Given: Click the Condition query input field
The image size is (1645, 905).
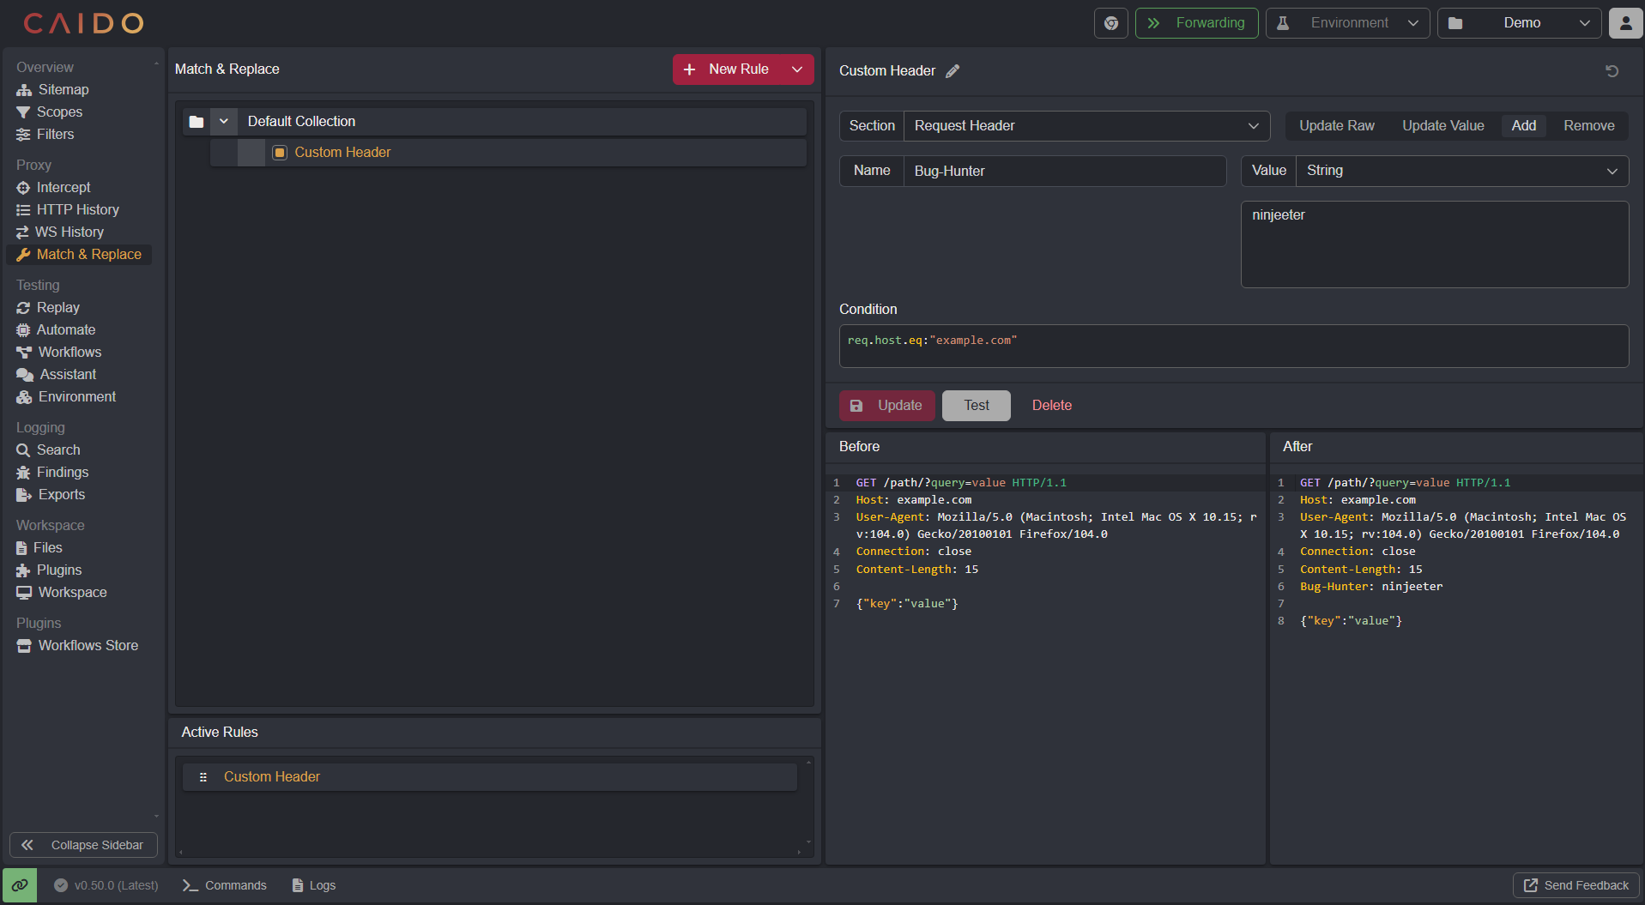Looking at the screenshot, I should 1233,346.
